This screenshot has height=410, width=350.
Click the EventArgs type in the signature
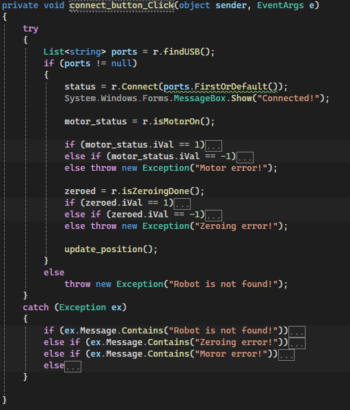click(280, 5)
